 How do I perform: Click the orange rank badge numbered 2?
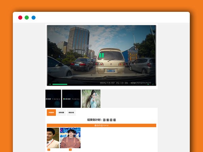(x=70, y=150)
